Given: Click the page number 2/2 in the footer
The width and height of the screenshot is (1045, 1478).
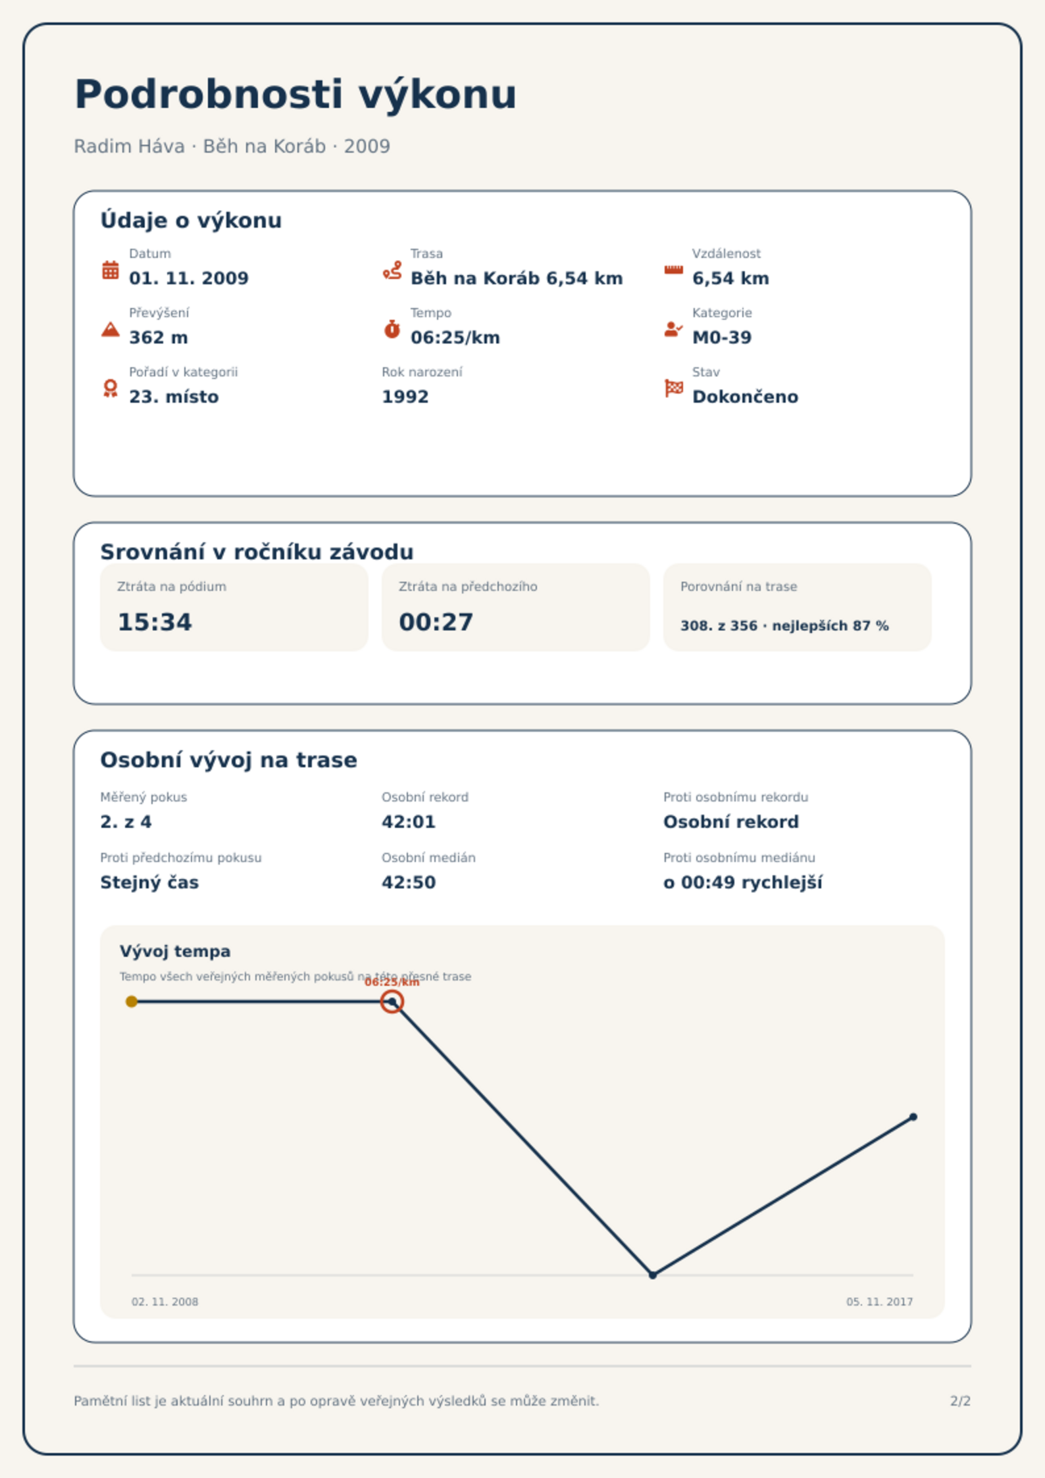Looking at the screenshot, I should pyautogui.click(x=961, y=1401).
